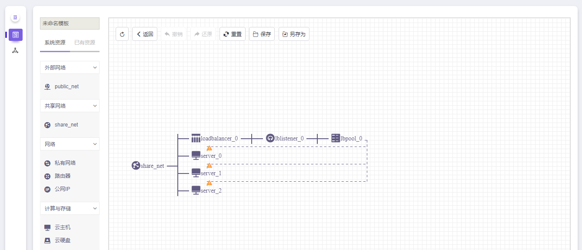Click warning icon above server_0
This screenshot has width=582, height=250.
210,148
